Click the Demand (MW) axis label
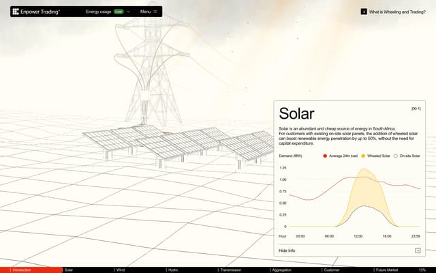The width and height of the screenshot is (436, 273). 290,156
